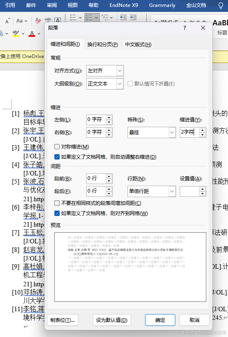
Task: Click the phonetic guide wén icon
Action: (x=48, y=20)
